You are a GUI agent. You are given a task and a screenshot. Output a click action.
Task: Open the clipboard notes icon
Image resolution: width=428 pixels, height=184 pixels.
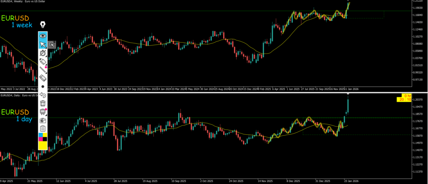click(43, 129)
